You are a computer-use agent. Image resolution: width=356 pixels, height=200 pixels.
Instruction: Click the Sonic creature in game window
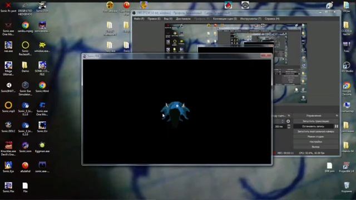[x=175, y=113]
